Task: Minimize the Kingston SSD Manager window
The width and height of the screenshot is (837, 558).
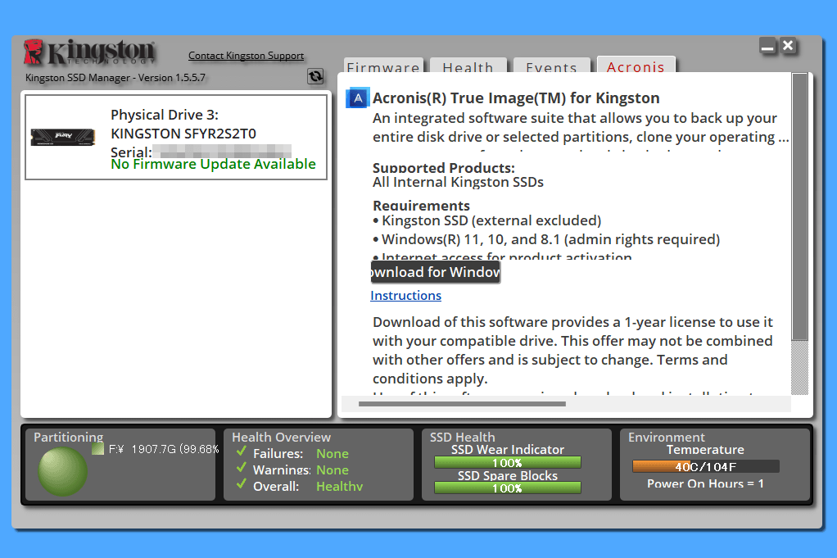Action: (767, 47)
